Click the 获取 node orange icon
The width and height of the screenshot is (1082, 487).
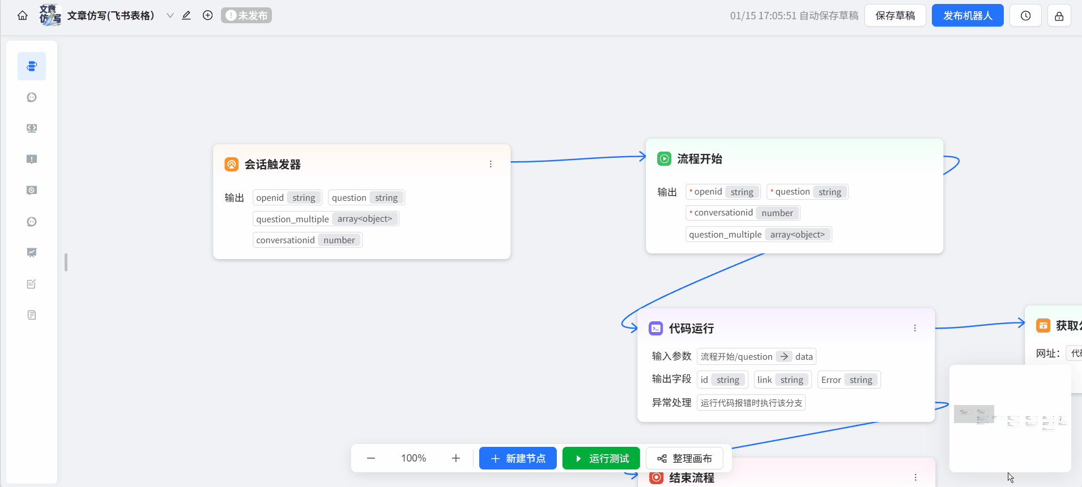pyautogui.click(x=1043, y=325)
